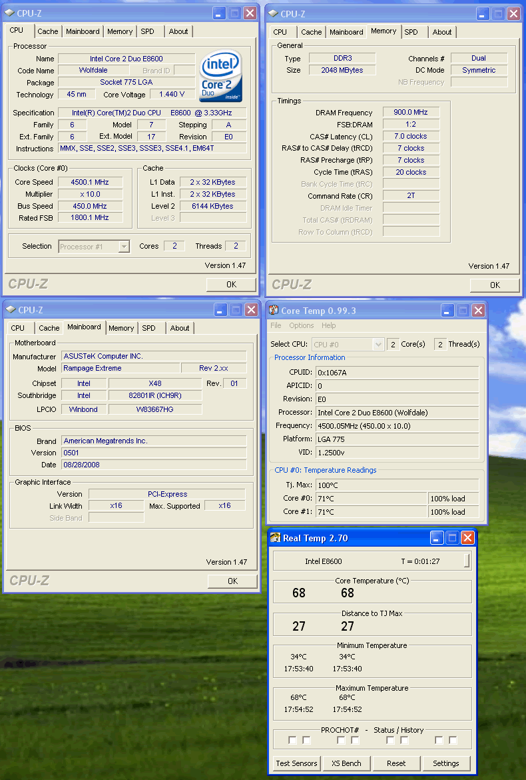Click the Name field showing Intel Core 2 Duo E8600
Screen dimensions: 526x780
(126, 59)
